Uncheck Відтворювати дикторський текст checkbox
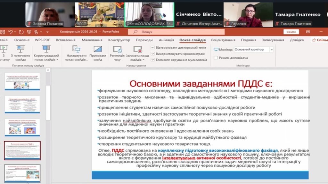The height and width of the screenshot is (184, 328). tap(153, 48)
